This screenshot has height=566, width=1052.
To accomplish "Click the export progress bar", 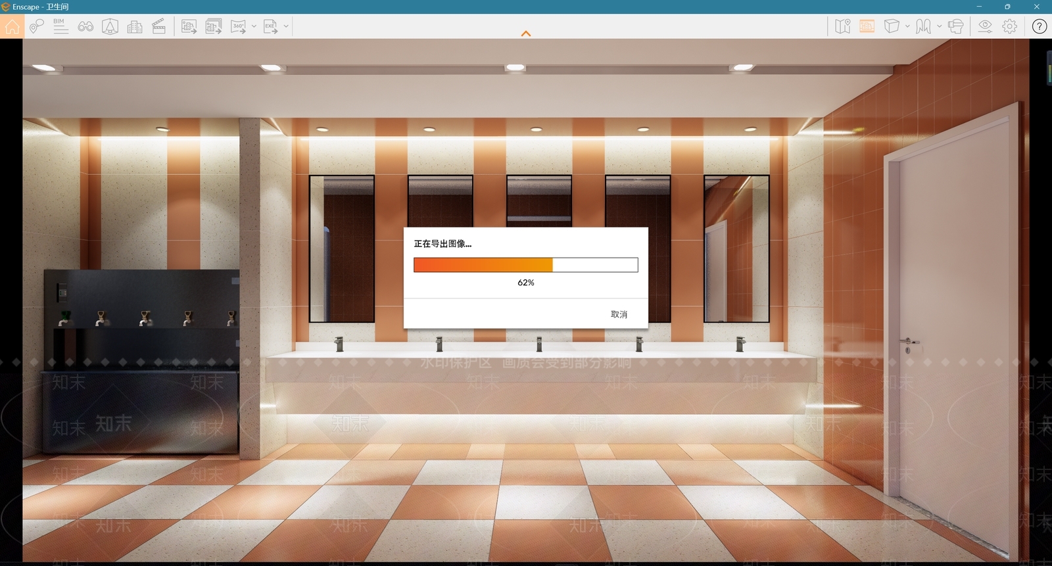I will (x=526, y=265).
